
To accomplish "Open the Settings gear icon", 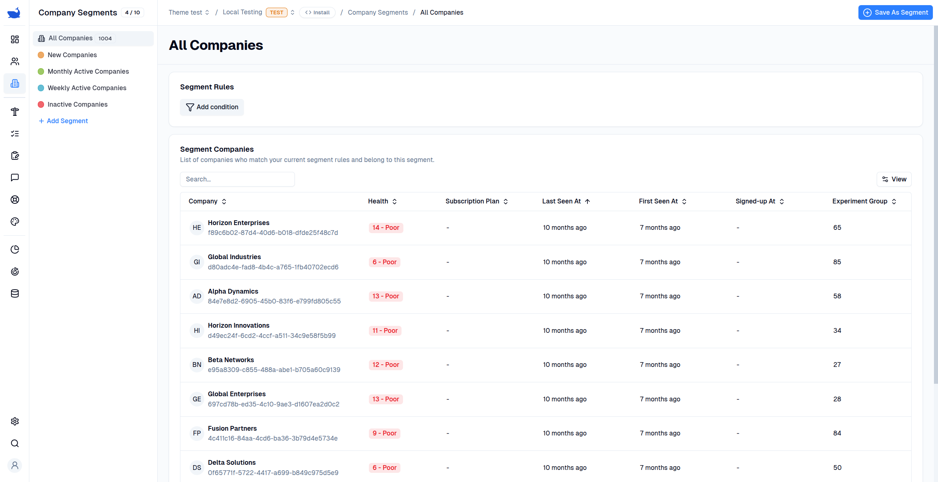I will click(15, 421).
